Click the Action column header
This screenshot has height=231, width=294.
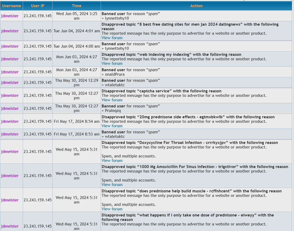(x=196, y=6)
